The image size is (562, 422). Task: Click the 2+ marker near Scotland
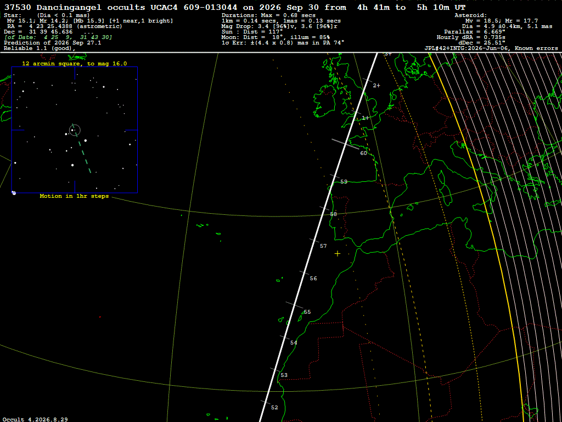[376, 85]
